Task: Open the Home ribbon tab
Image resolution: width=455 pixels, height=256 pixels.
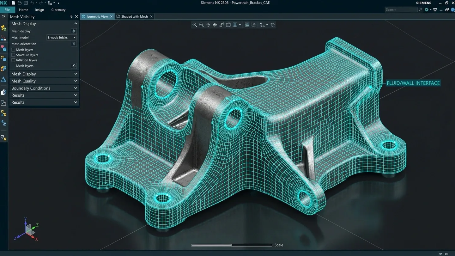Action: [23, 10]
